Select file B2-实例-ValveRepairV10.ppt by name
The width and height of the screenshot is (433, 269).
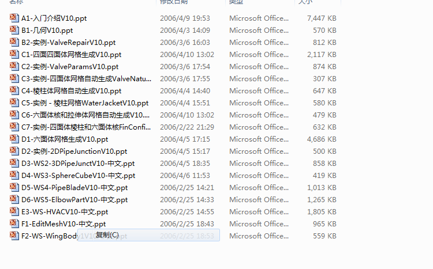click(x=69, y=43)
